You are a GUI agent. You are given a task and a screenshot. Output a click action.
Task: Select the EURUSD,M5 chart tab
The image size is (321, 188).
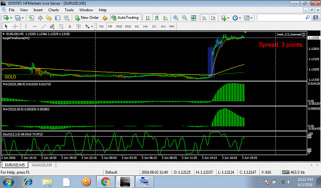click(x=15, y=165)
